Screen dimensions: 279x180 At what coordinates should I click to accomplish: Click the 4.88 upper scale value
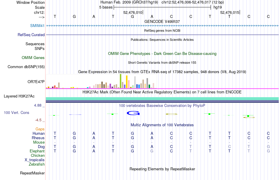(x=38, y=105)
